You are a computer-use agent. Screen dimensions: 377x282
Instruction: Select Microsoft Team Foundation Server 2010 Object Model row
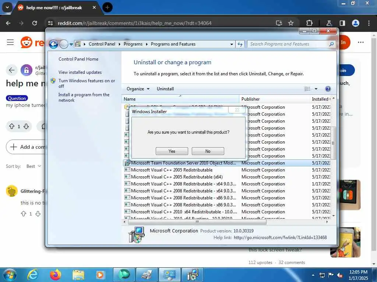(227, 163)
